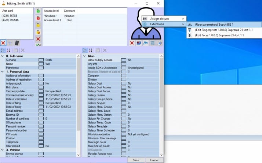The height and width of the screenshot is (163, 262).
Task: Delete the selected user card with red X
Action: (x=3, y=43)
